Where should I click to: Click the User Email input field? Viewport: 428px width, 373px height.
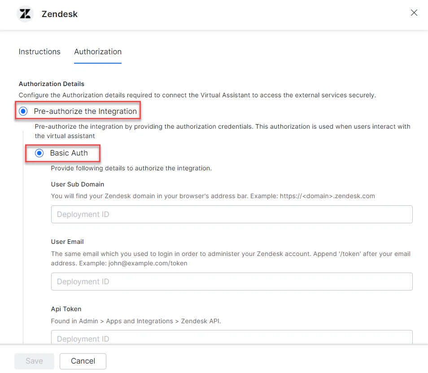pos(231,282)
